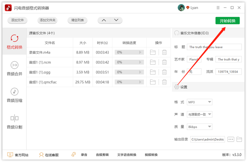Delete 录音文件.m4a from list
Viewport: 247px width, 162px height.
coord(164,52)
